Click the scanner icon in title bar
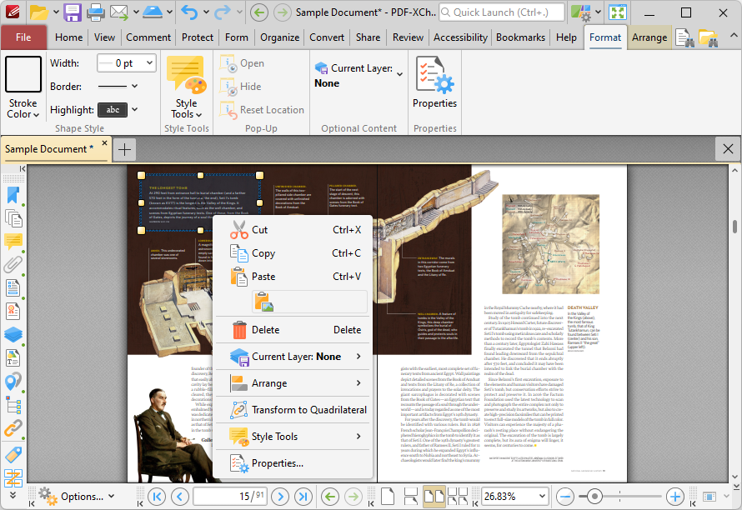 pos(153,12)
